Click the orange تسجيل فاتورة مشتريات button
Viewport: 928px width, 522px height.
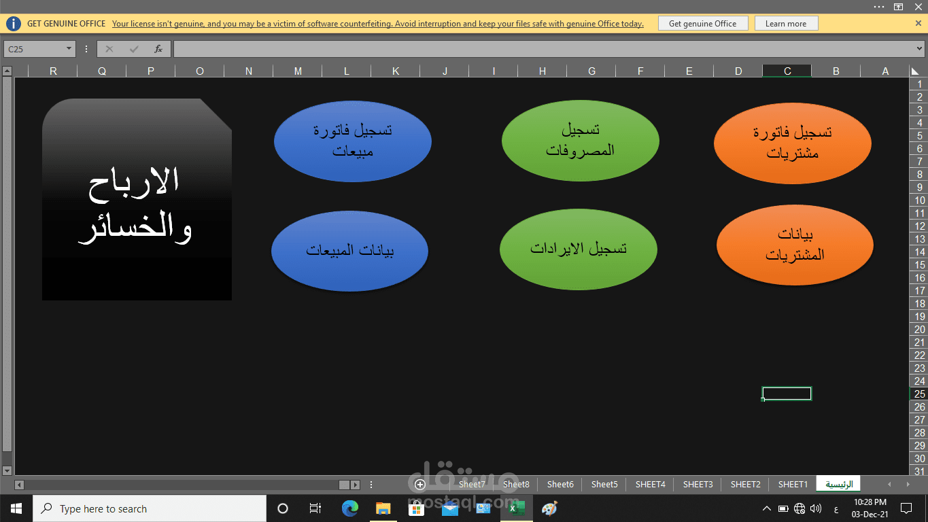tap(793, 143)
